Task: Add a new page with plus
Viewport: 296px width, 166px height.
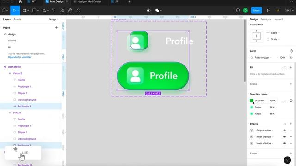Action: 56,28
